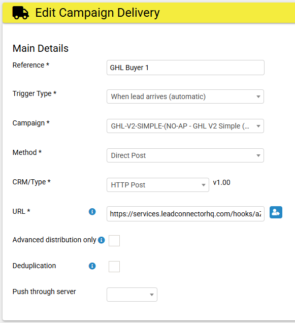Screen dimensions: 295x323
Task: Click the URL info icon
Action: [92, 212]
